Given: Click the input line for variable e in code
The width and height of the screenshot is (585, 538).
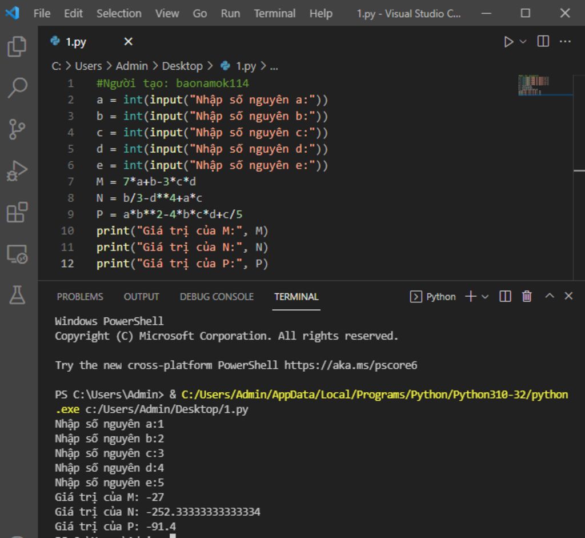Looking at the screenshot, I should pos(212,165).
